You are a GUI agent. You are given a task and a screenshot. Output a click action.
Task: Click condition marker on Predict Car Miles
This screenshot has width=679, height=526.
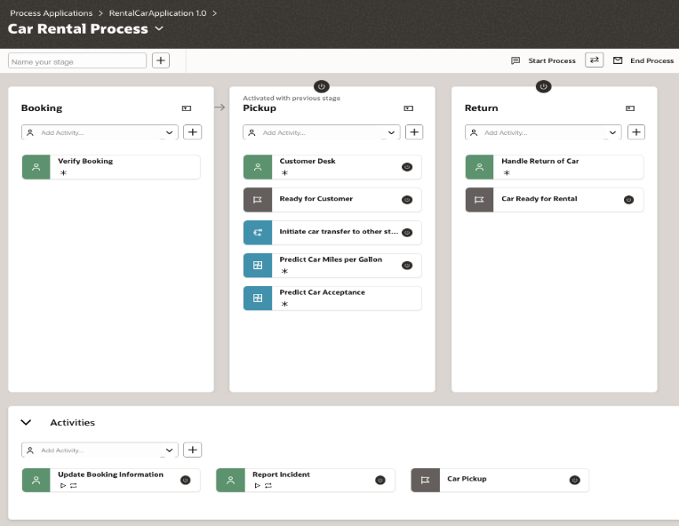tap(407, 266)
